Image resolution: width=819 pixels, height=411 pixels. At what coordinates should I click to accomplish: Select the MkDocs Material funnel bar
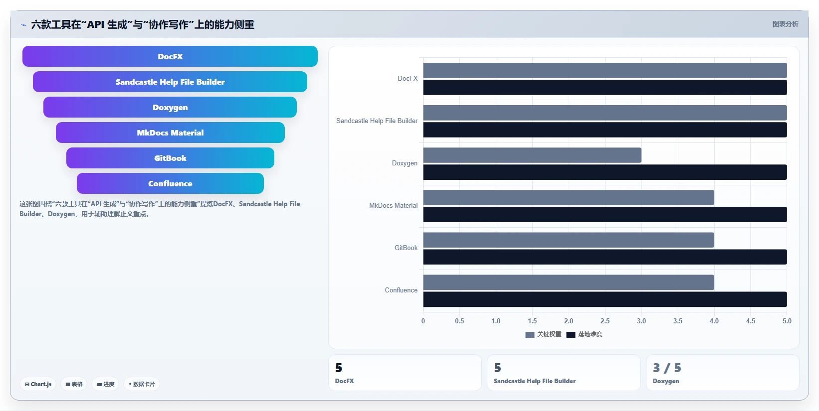pyautogui.click(x=170, y=133)
